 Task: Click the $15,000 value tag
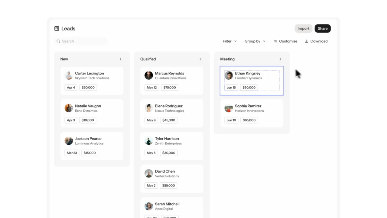pos(90,153)
